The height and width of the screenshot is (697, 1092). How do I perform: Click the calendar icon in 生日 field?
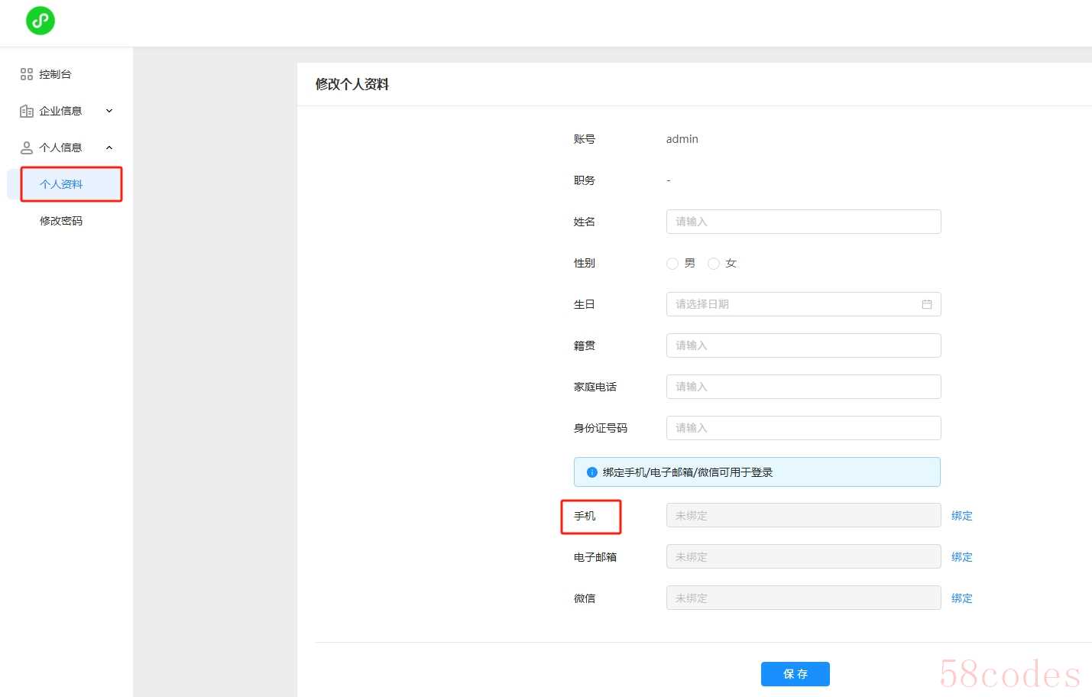927,304
